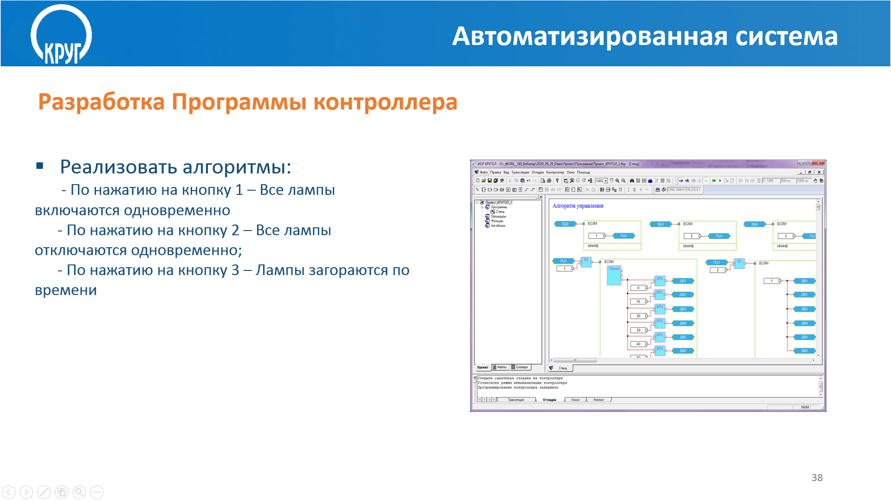Click the single green play icon
The width and height of the screenshot is (891, 501).
click(720, 180)
